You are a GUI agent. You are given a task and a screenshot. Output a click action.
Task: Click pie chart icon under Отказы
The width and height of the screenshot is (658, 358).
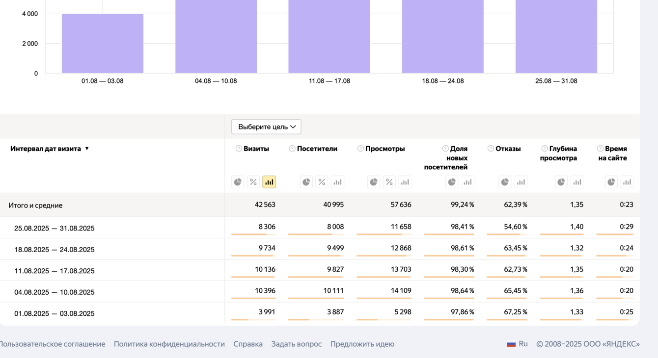point(505,182)
